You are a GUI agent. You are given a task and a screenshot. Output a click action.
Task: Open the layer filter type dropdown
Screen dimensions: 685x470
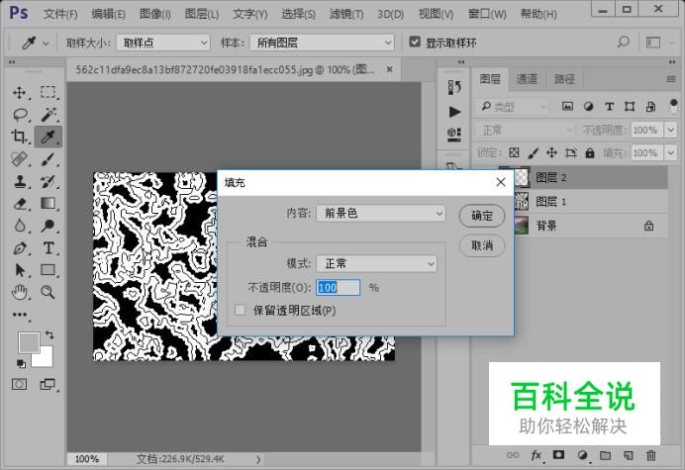[x=511, y=106]
